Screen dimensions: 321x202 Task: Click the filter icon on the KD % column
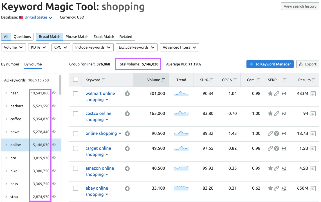211,80
